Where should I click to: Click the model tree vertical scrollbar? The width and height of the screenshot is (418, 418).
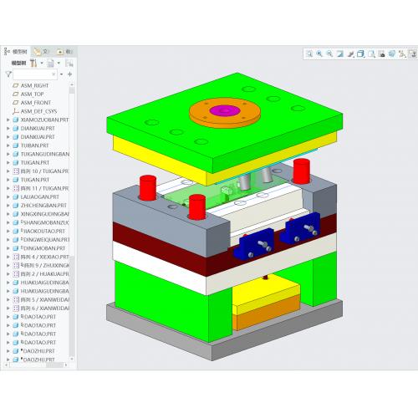(72, 222)
